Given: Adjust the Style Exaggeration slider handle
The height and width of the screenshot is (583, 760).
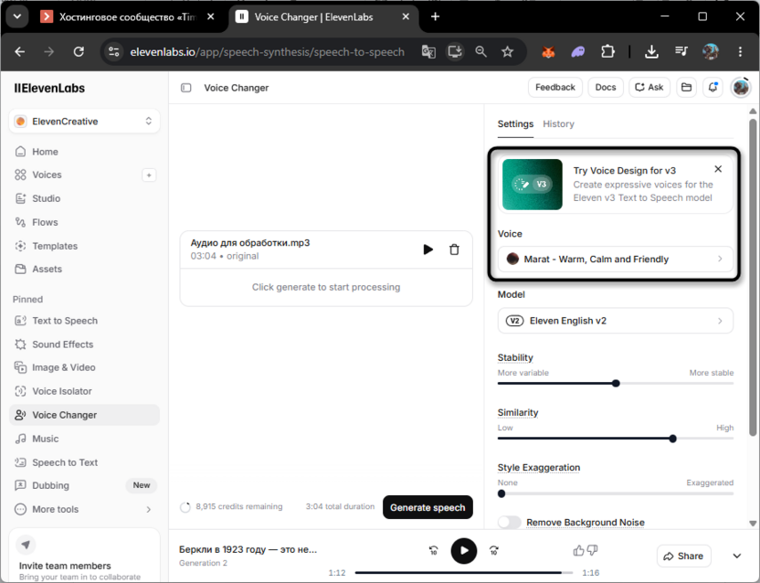Looking at the screenshot, I should point(501,493).
